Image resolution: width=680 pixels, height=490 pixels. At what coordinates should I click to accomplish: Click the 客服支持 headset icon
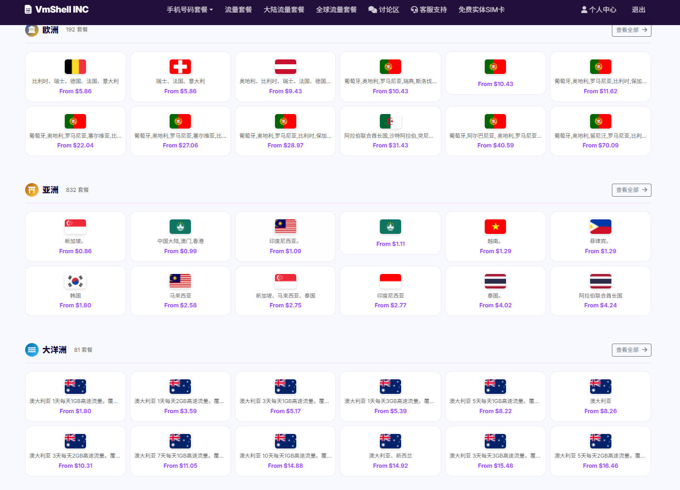pos(414,9)
